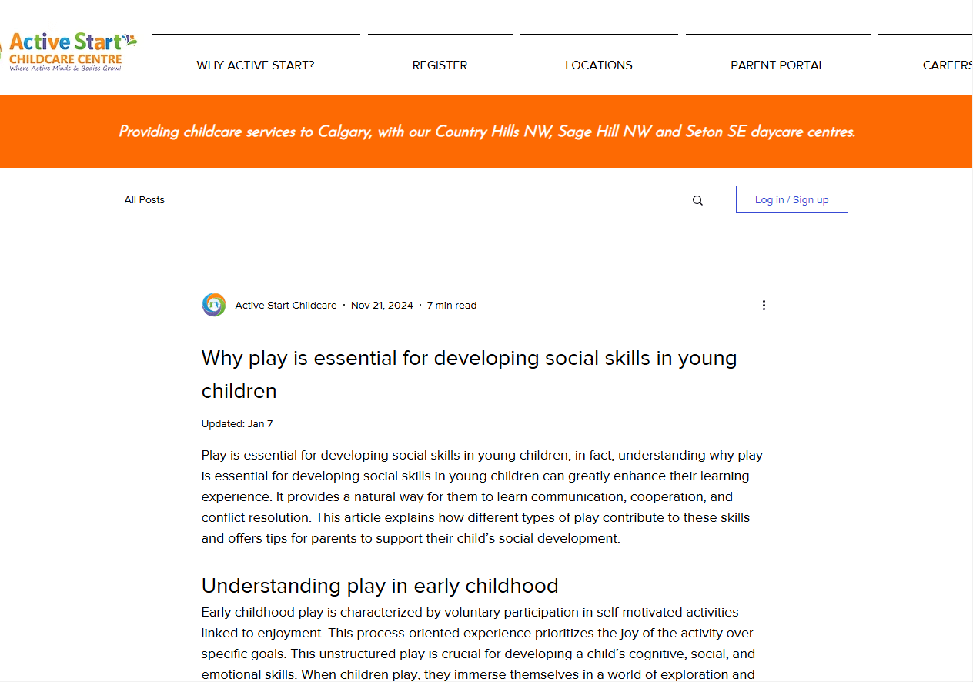Click the author profile avatar
Screen dimensions: 973x682
[x=213, y=304]
